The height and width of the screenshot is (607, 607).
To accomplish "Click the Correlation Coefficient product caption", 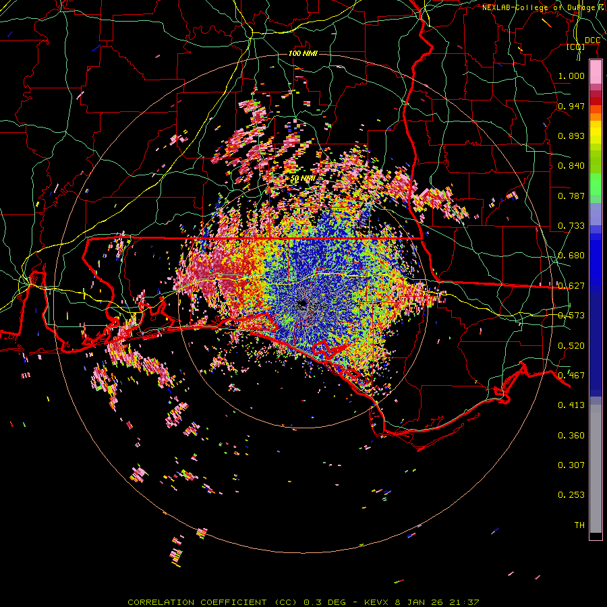I will [x=303, y=602].
